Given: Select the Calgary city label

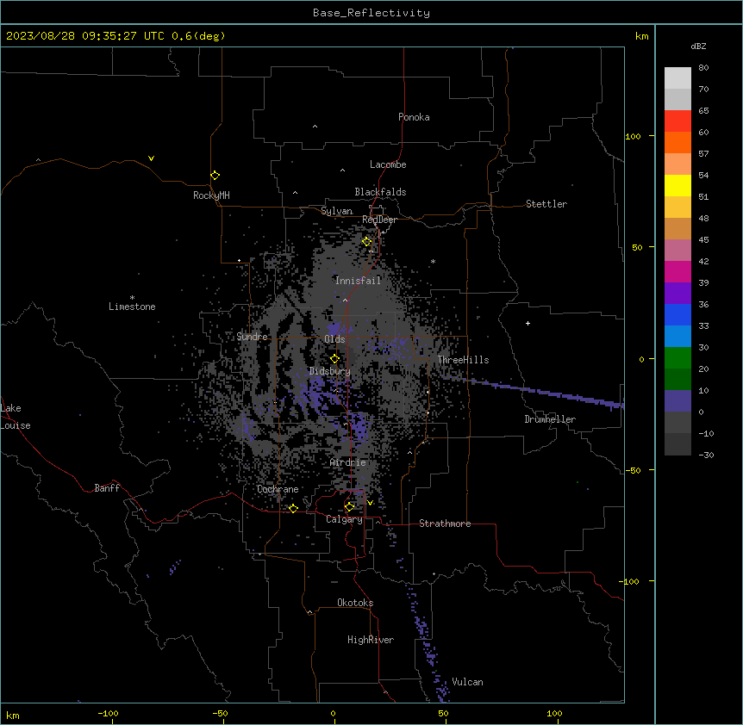Looking at the screenshot, I should [x=344, y=519].
